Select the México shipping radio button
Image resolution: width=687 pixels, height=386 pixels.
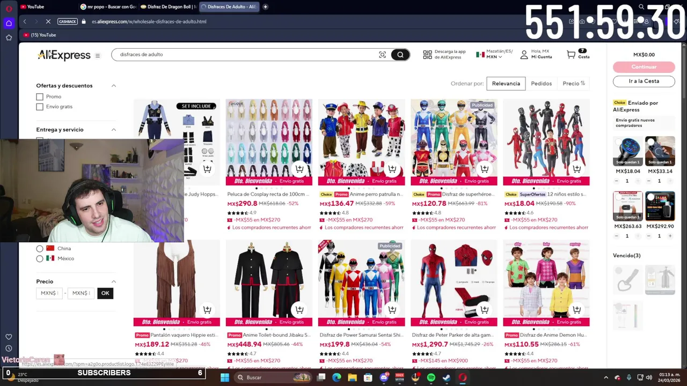40,258
